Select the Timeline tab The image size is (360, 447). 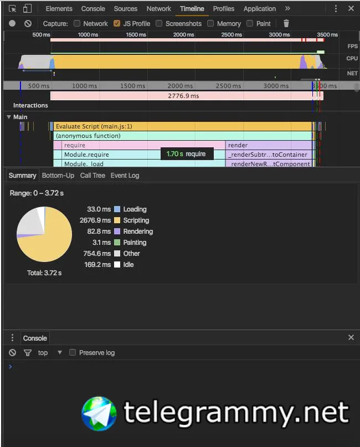click(192, 9)
